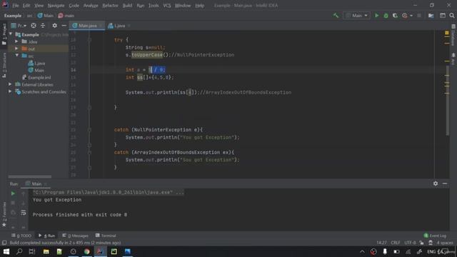The width and height of the screenshot is (457, 257).
Task: Open the Project Structure icon
Action: click(431, 16)
